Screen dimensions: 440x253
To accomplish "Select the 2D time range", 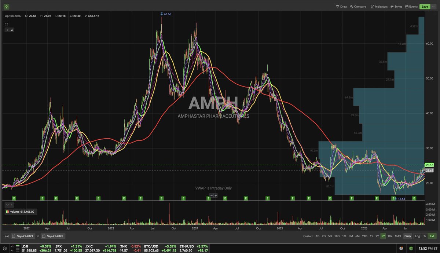I will pos(324,236).
